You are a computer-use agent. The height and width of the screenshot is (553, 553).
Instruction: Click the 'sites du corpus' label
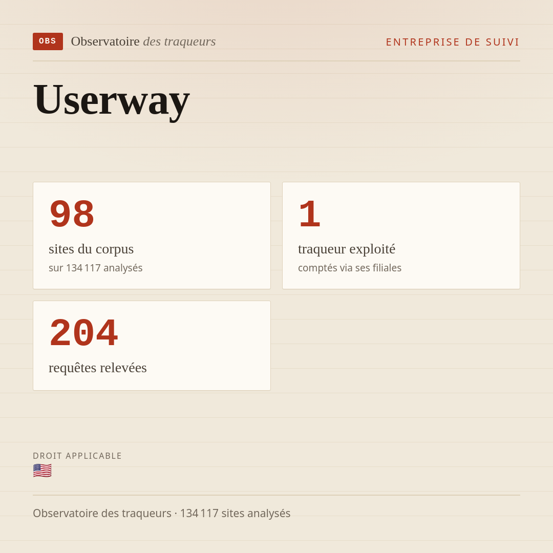(x=91, y=249)
